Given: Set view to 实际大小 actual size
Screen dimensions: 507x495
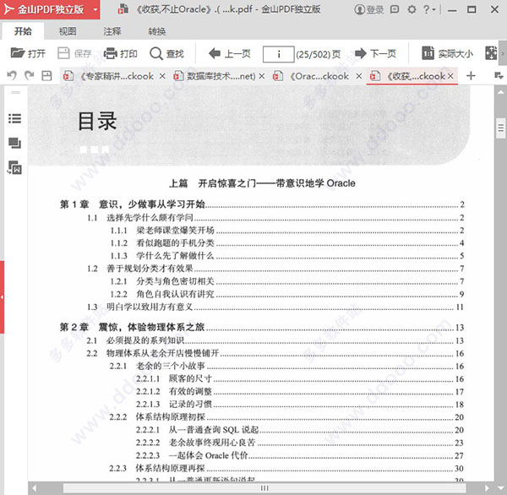Looking at the screenshot, I should click(447, 53).
